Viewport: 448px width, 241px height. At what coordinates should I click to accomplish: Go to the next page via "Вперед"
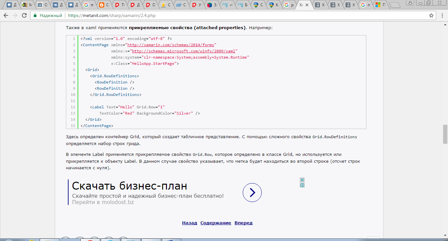(243, 223)
